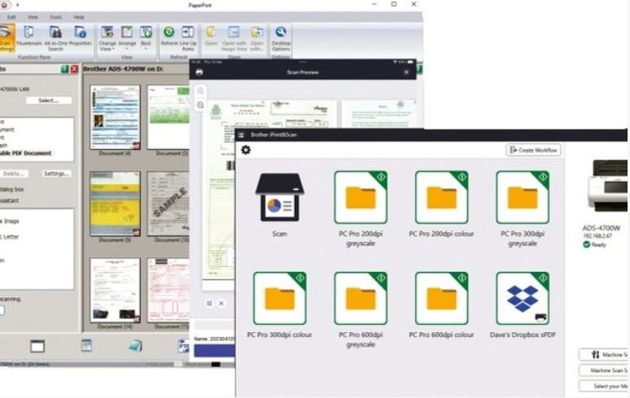Select Document (14) thumbnail in PaperPort

click(x=115, y=290)
